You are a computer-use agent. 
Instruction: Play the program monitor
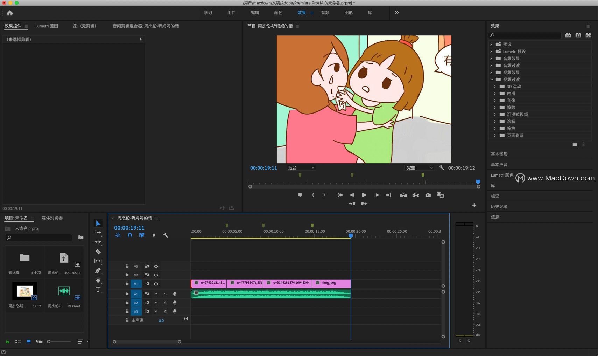click(364, 195)
